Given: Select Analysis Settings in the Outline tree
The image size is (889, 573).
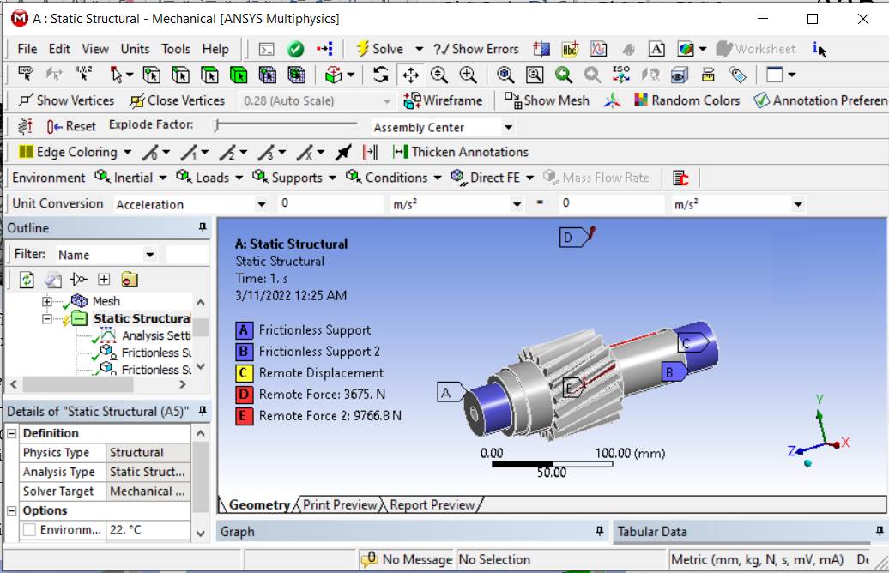Looking at the screenshot, I should click(x=156, y=335).
